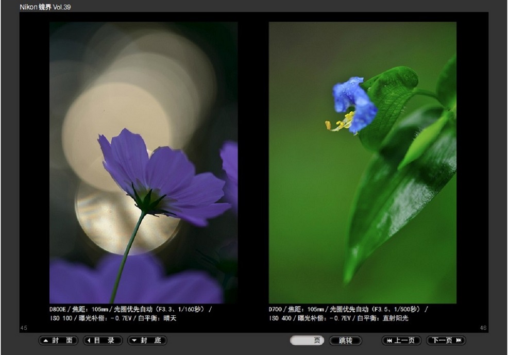Click the up-triangle icon on 封面 button
Screen dimensions: 508x355
coord(46,341)
